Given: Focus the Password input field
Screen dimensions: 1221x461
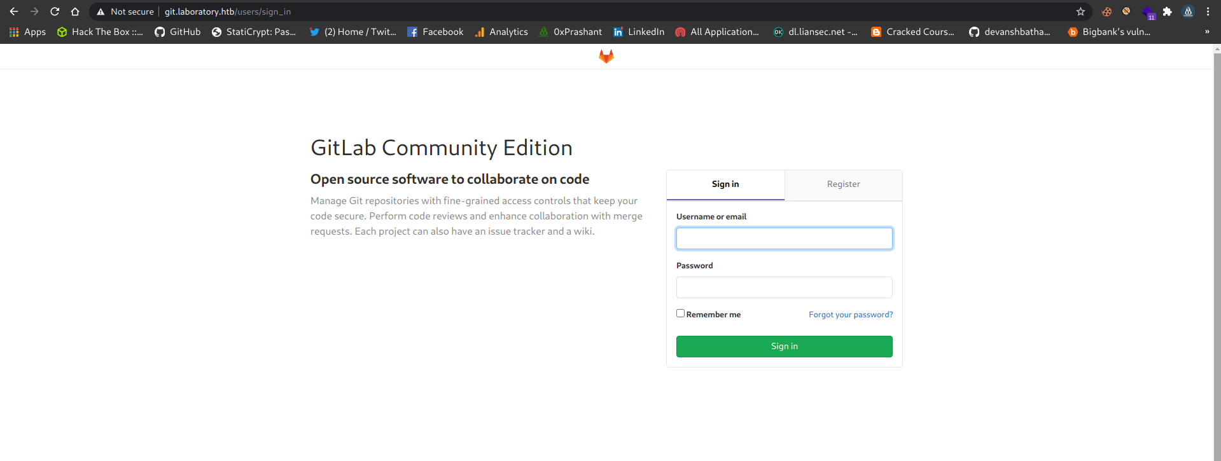Looking at the screenshot, I should pyautogui.click(x=784, y=287).
